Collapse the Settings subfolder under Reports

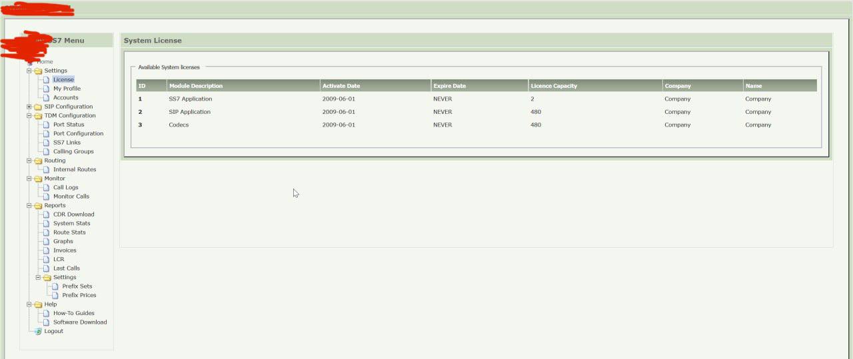38,277
